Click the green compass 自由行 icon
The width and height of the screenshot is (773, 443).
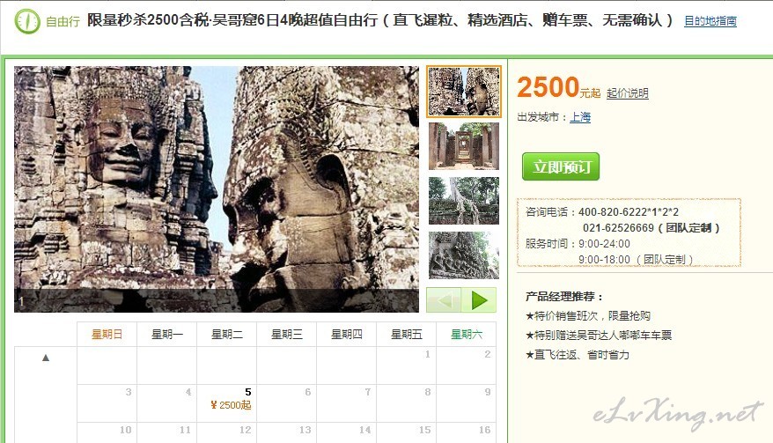click(27, 21)
